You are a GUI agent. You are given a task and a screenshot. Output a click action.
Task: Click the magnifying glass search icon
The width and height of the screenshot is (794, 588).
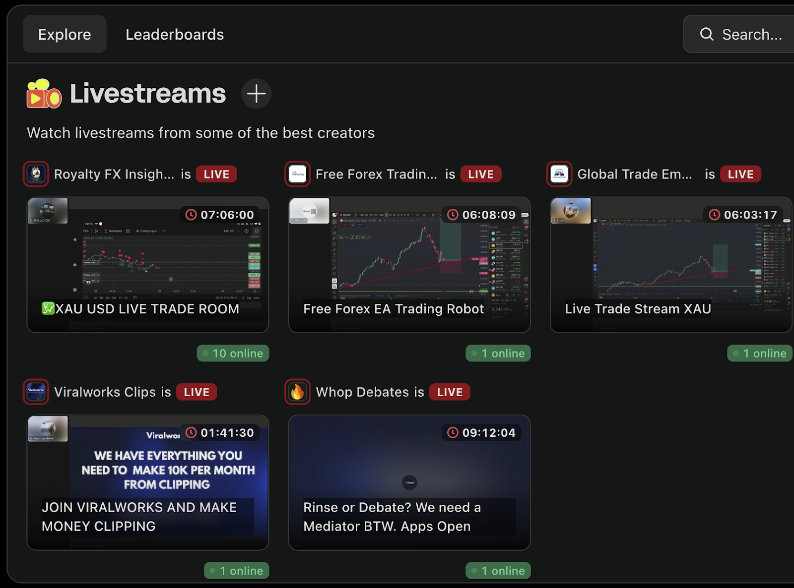(x=706, y=34)
